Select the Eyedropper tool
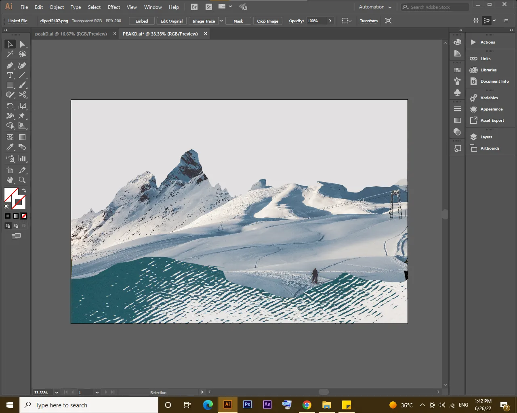The width and height of the screenshot is (517, 413). click(x=10, y=147)
